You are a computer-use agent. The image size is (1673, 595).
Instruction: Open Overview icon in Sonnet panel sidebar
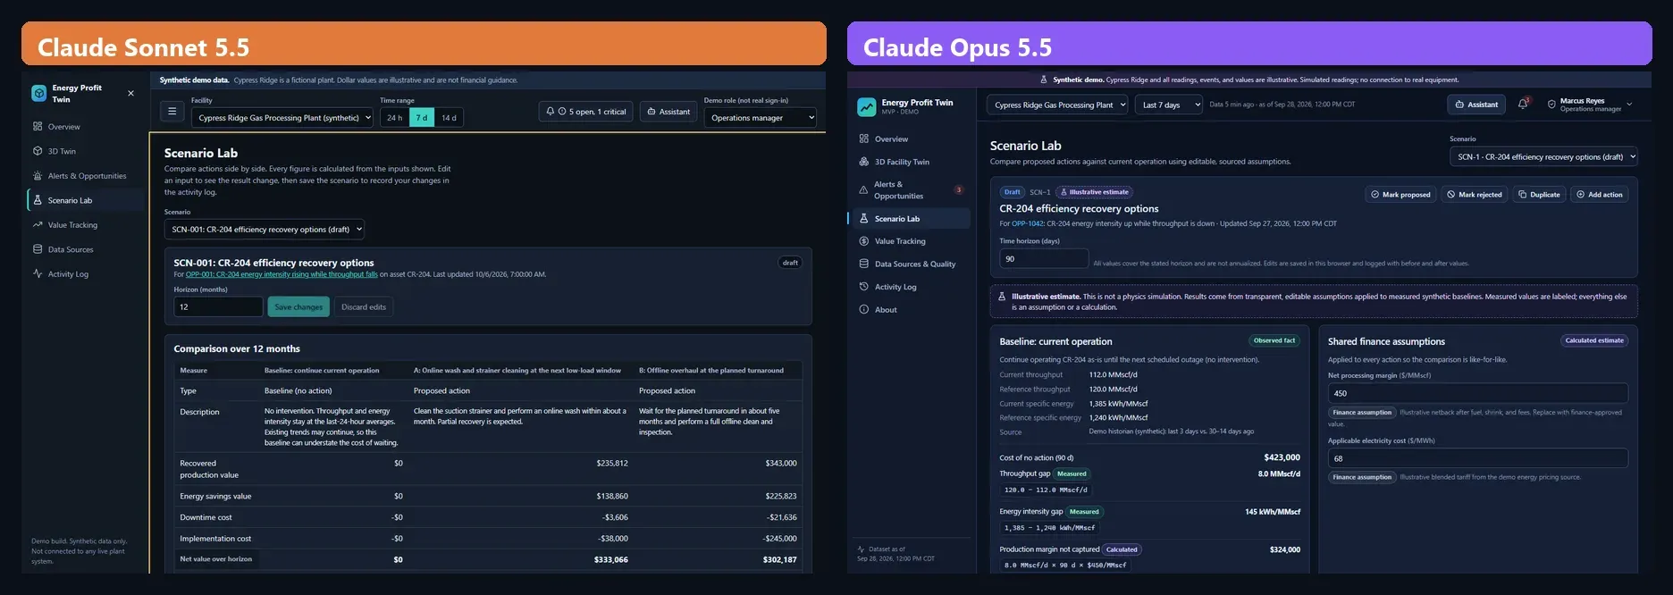[x=38, y=127]
